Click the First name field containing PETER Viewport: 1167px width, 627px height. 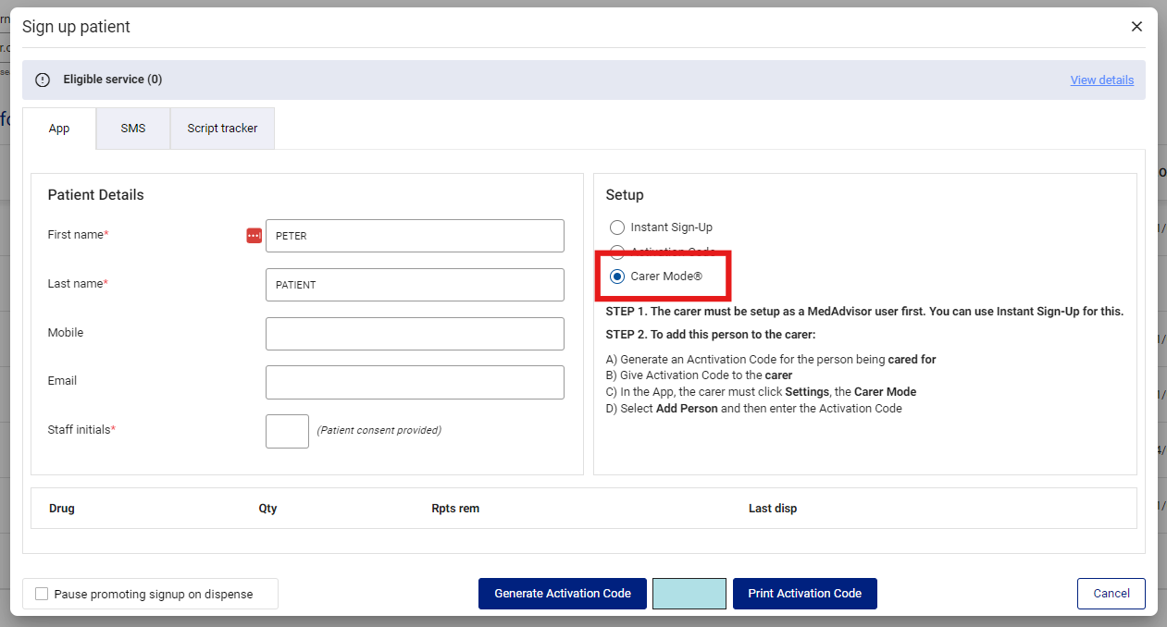tap(415, 236)
